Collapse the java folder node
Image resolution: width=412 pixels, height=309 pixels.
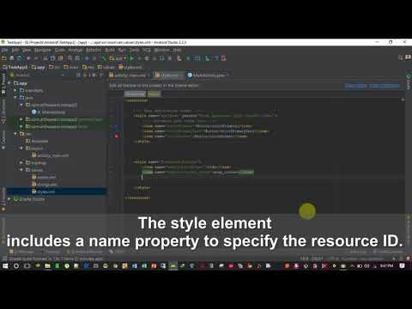tap(15, 98)
